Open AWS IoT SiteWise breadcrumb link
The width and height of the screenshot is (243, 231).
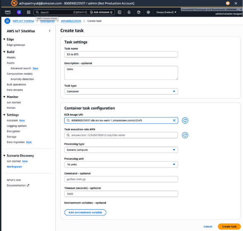(x=23, y=21)
